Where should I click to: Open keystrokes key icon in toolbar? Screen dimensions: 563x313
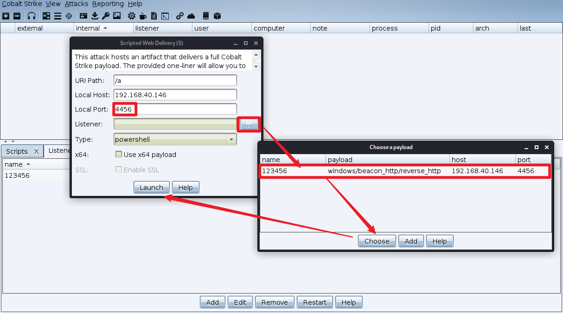106,16
